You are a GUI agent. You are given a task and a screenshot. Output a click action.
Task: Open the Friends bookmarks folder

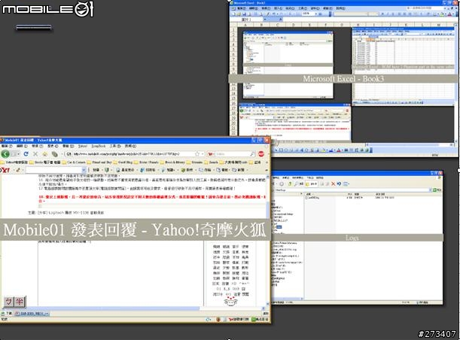(194, 162)
